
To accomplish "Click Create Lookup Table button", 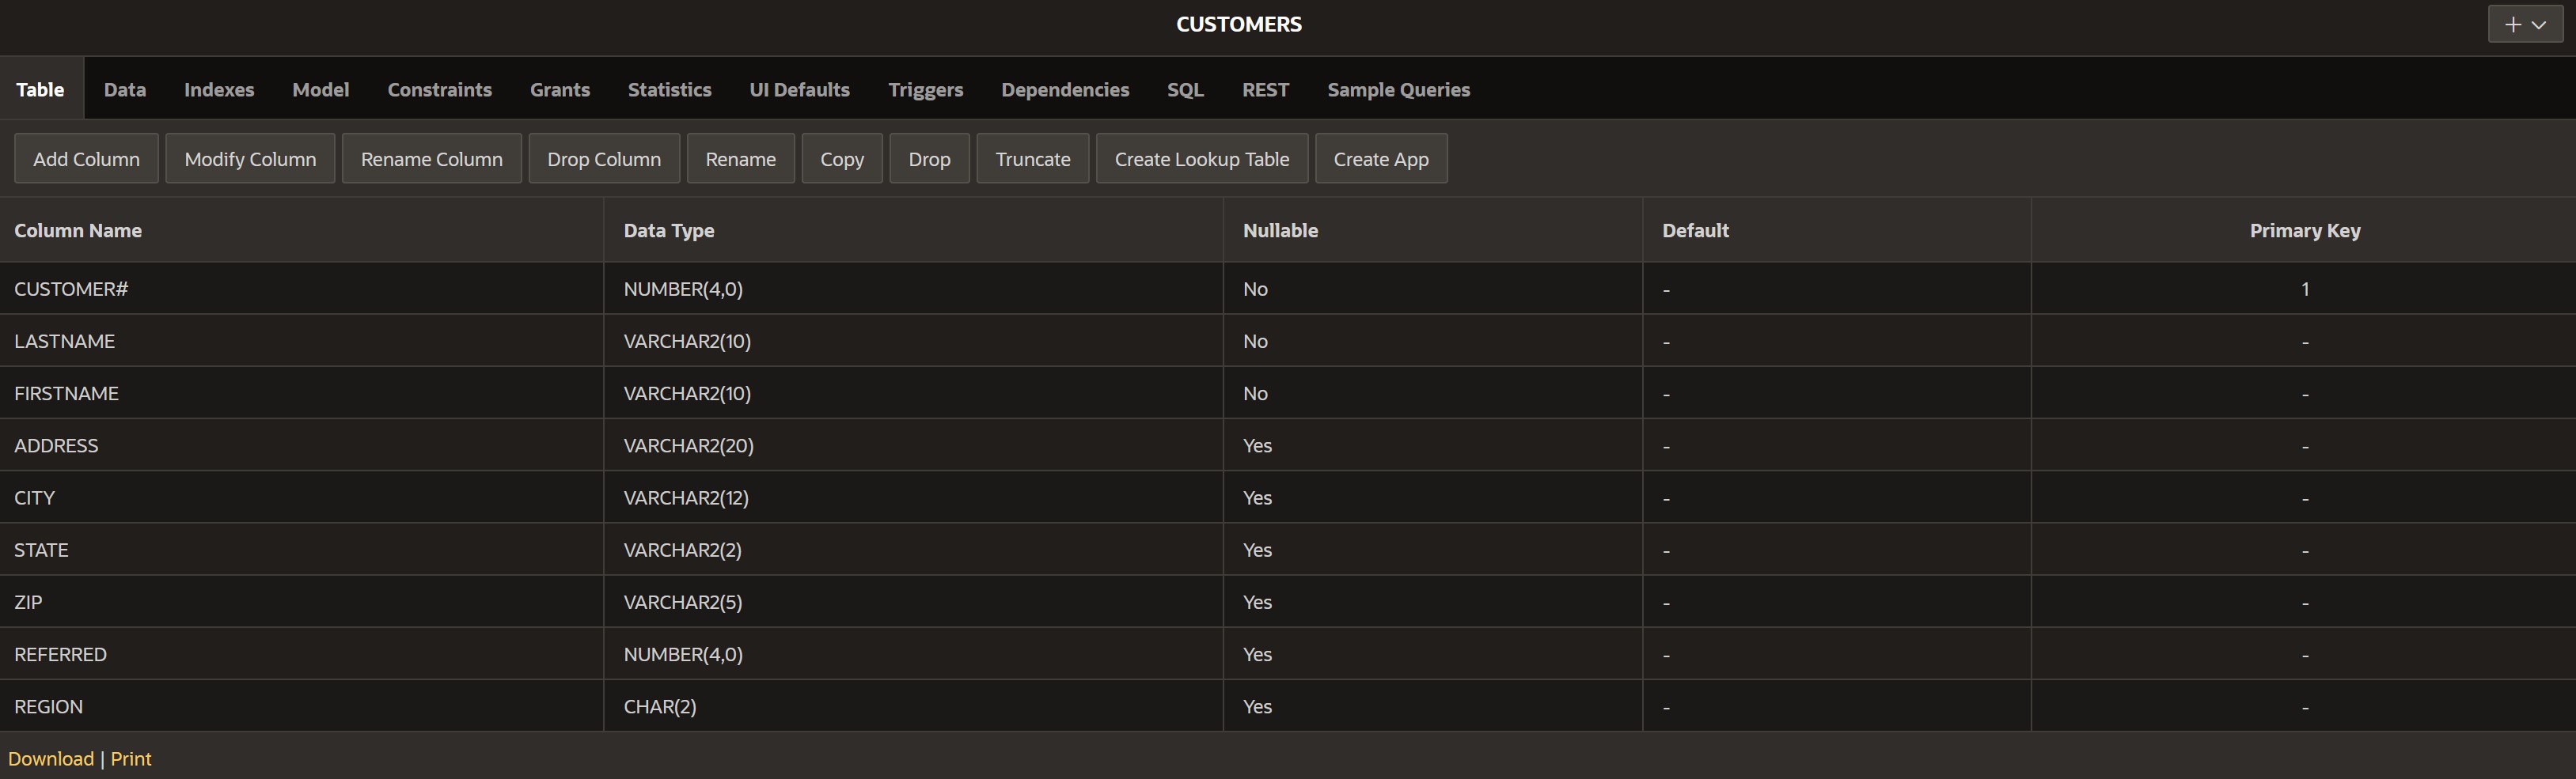I will (1202, 159).
